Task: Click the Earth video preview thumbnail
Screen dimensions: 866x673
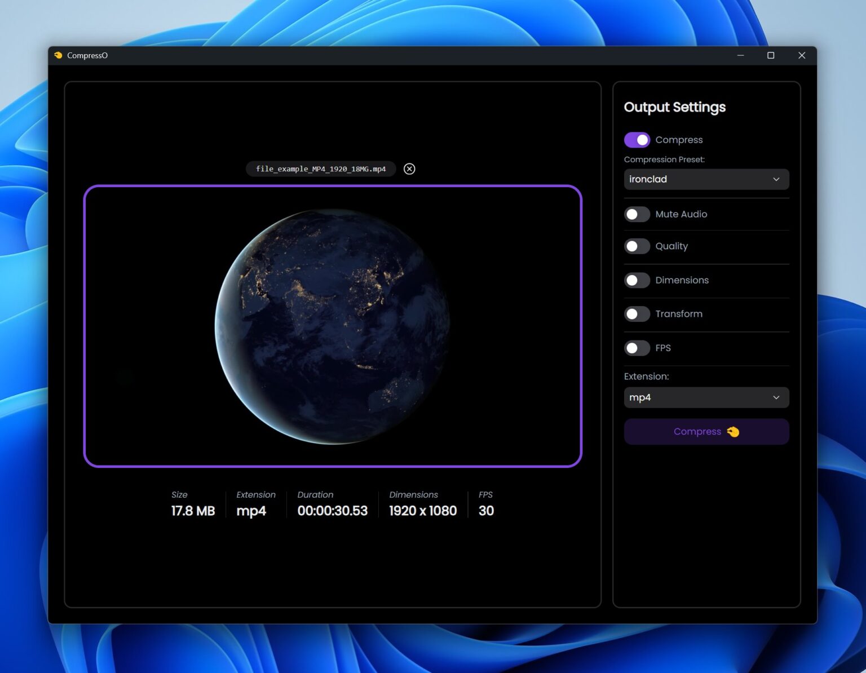Action: 333,326
